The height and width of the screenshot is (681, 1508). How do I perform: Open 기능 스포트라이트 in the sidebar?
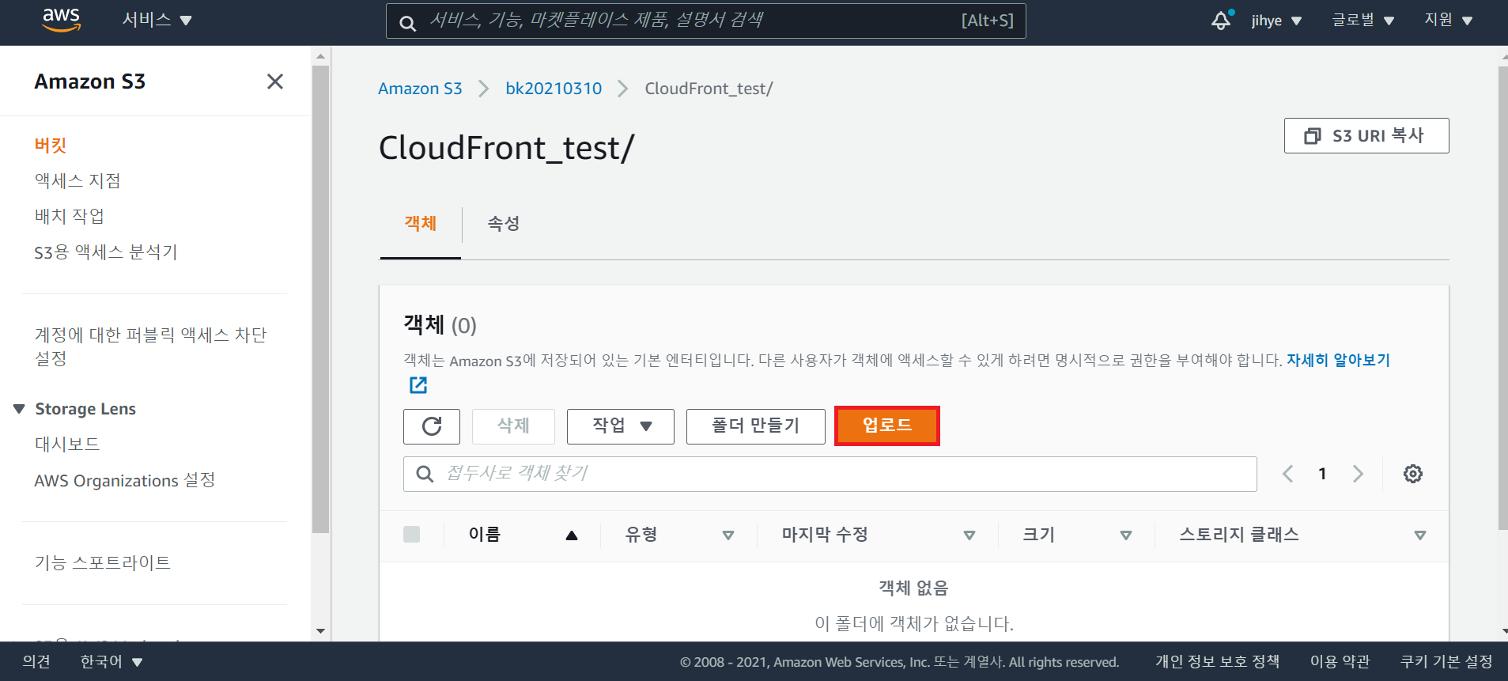[103, 562]
